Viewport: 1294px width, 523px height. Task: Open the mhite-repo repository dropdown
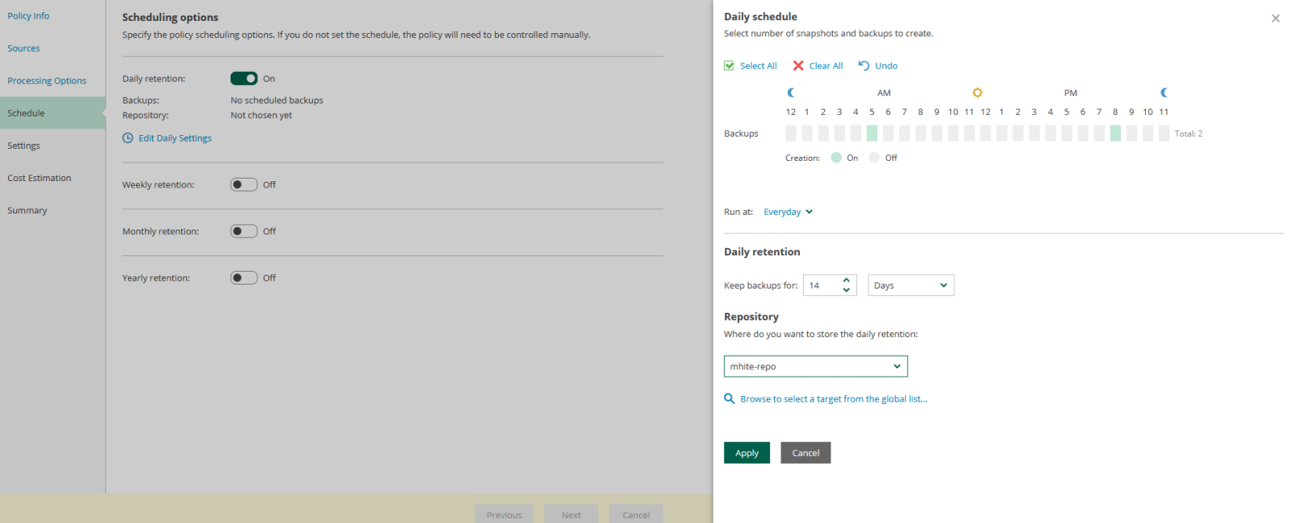click(x=815, y=367)
